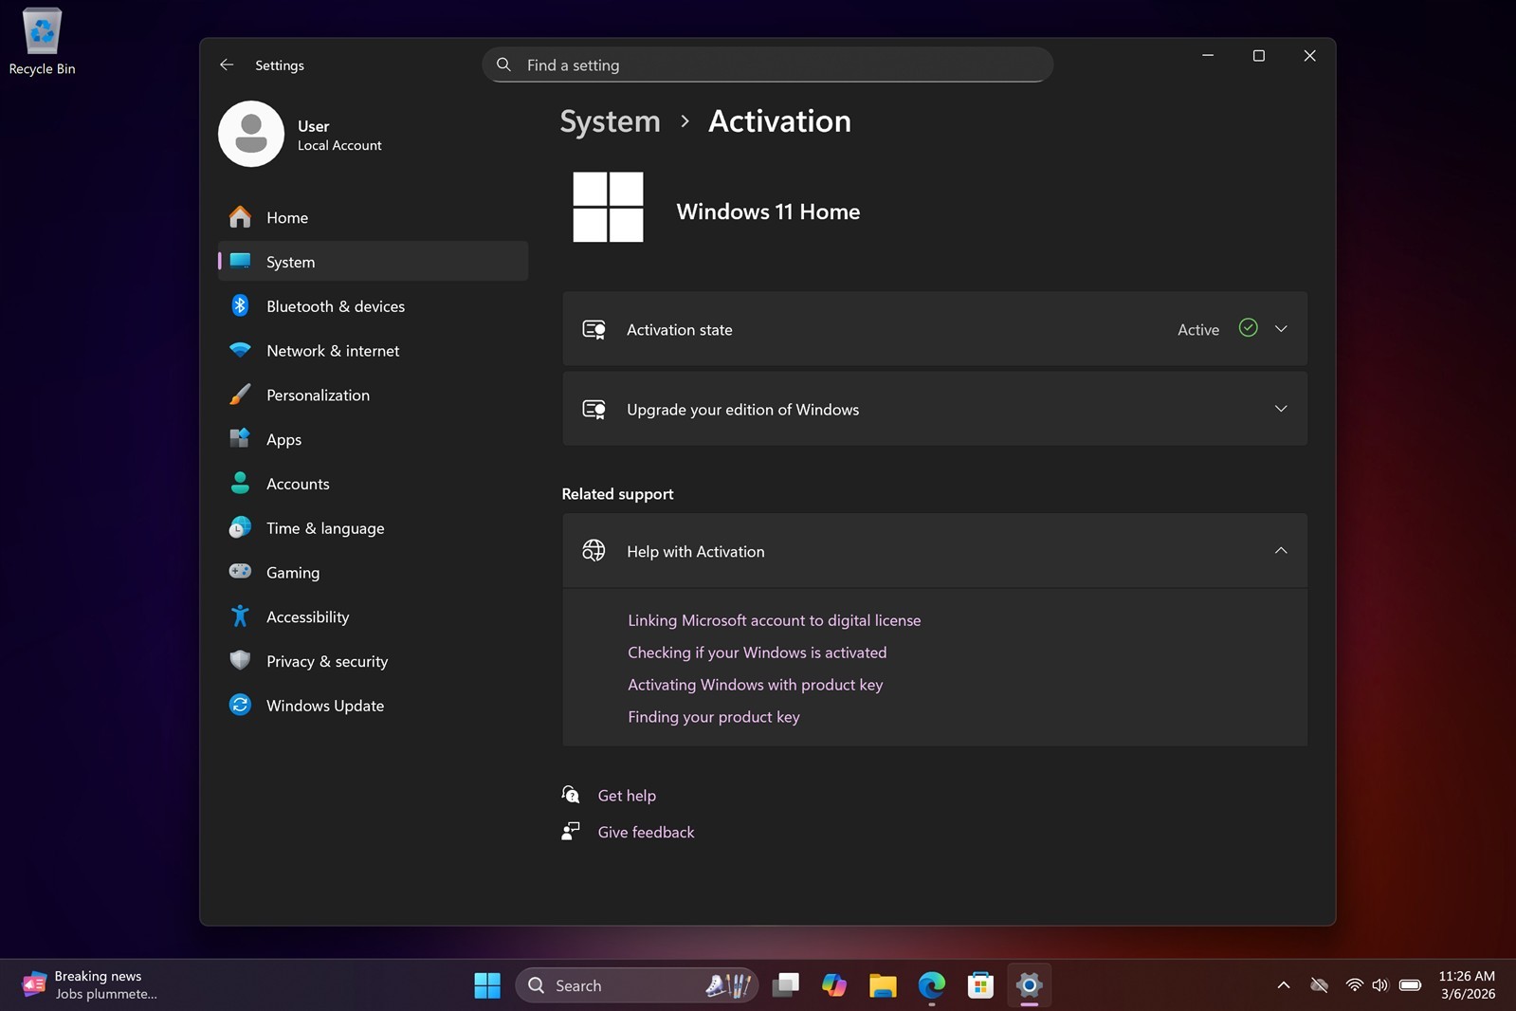1516x1011 pixels.
Task: Open the Recycle Bin desktop icon
Action: click(x=42, y=42)
